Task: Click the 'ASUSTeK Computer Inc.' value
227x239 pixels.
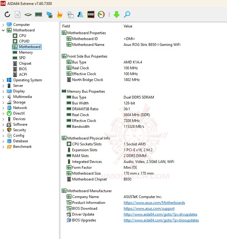Action: (x=143, y=197)
